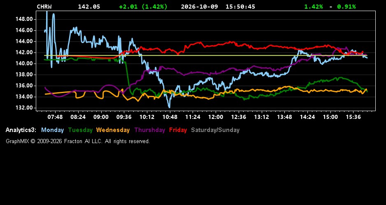Screen dimensions: 386x205
Task: Click the 10:48 time axis label
Action: (170, 117)
